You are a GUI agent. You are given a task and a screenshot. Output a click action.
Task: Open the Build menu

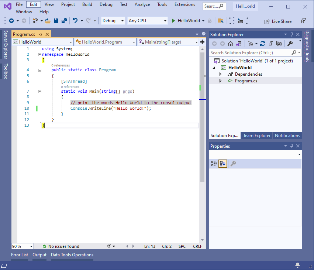click(87, 4)
